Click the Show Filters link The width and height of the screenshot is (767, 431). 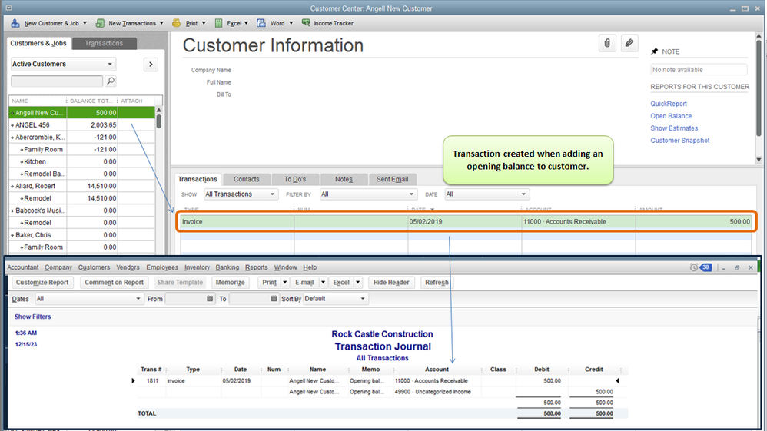tap(33, 317)
